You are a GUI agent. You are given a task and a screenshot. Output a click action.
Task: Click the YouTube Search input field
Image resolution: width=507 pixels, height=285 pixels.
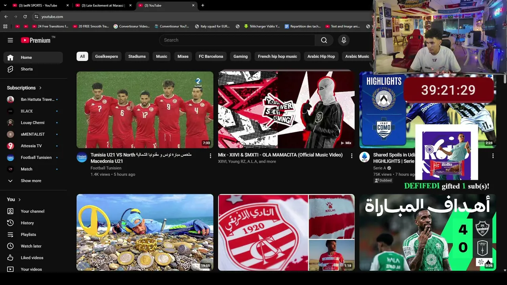pos(237,40)
